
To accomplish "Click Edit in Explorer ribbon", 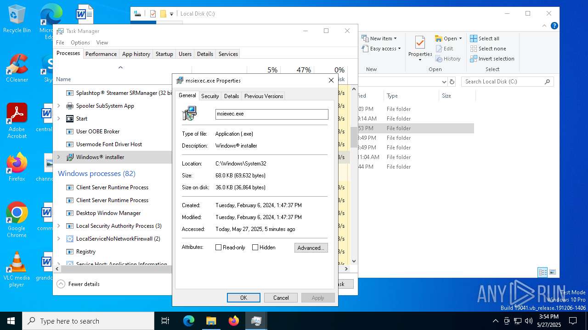I will tap(444, 49).
